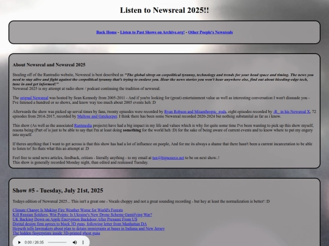Go to the Back Home link
The height and width of the screenshot is (246, 329).
[x=107, y=32]
